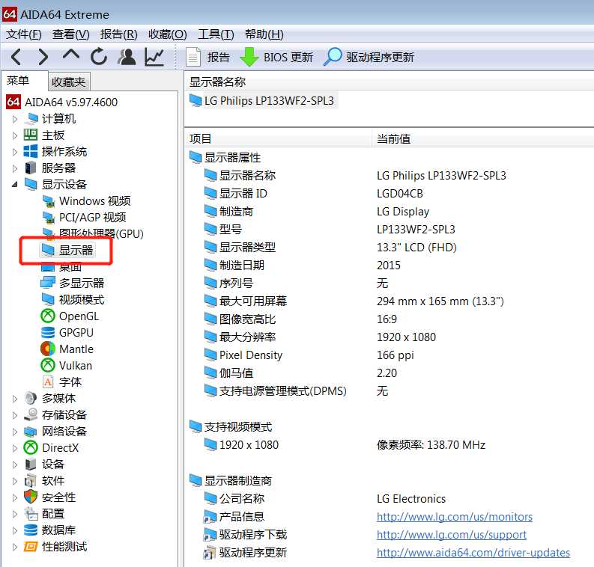Click the 报告 report toolbar button
The height and width of the screenshot is (567, 594).
click(208, 57)
